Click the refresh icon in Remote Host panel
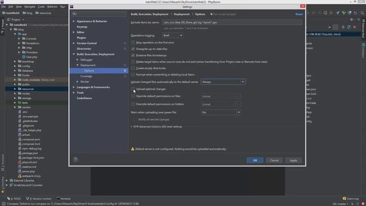The width and height of the screenshot is (366, 206). 349,27
